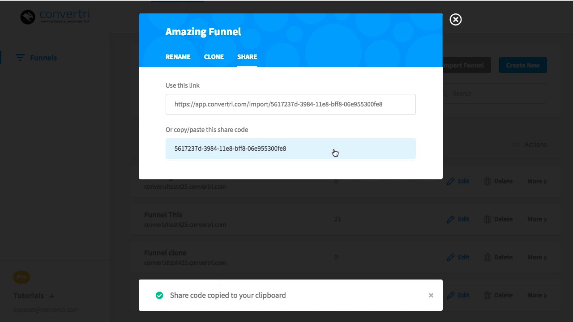Click the funnel search box
The width and height of the screenshot is (573, 322).
[497, 93]
